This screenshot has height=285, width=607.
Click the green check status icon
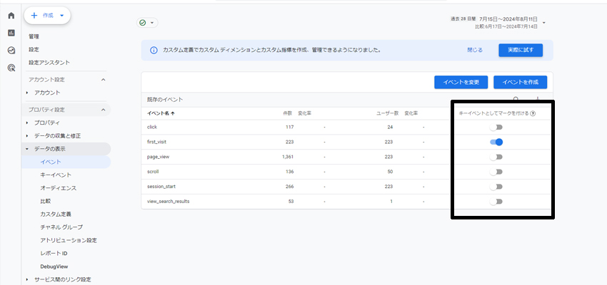coord(142,23)
